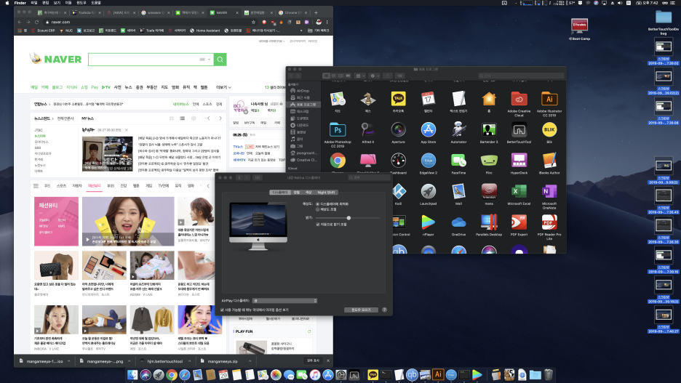
Task: Open the Trash in the Dock
Action: (548, 375)
